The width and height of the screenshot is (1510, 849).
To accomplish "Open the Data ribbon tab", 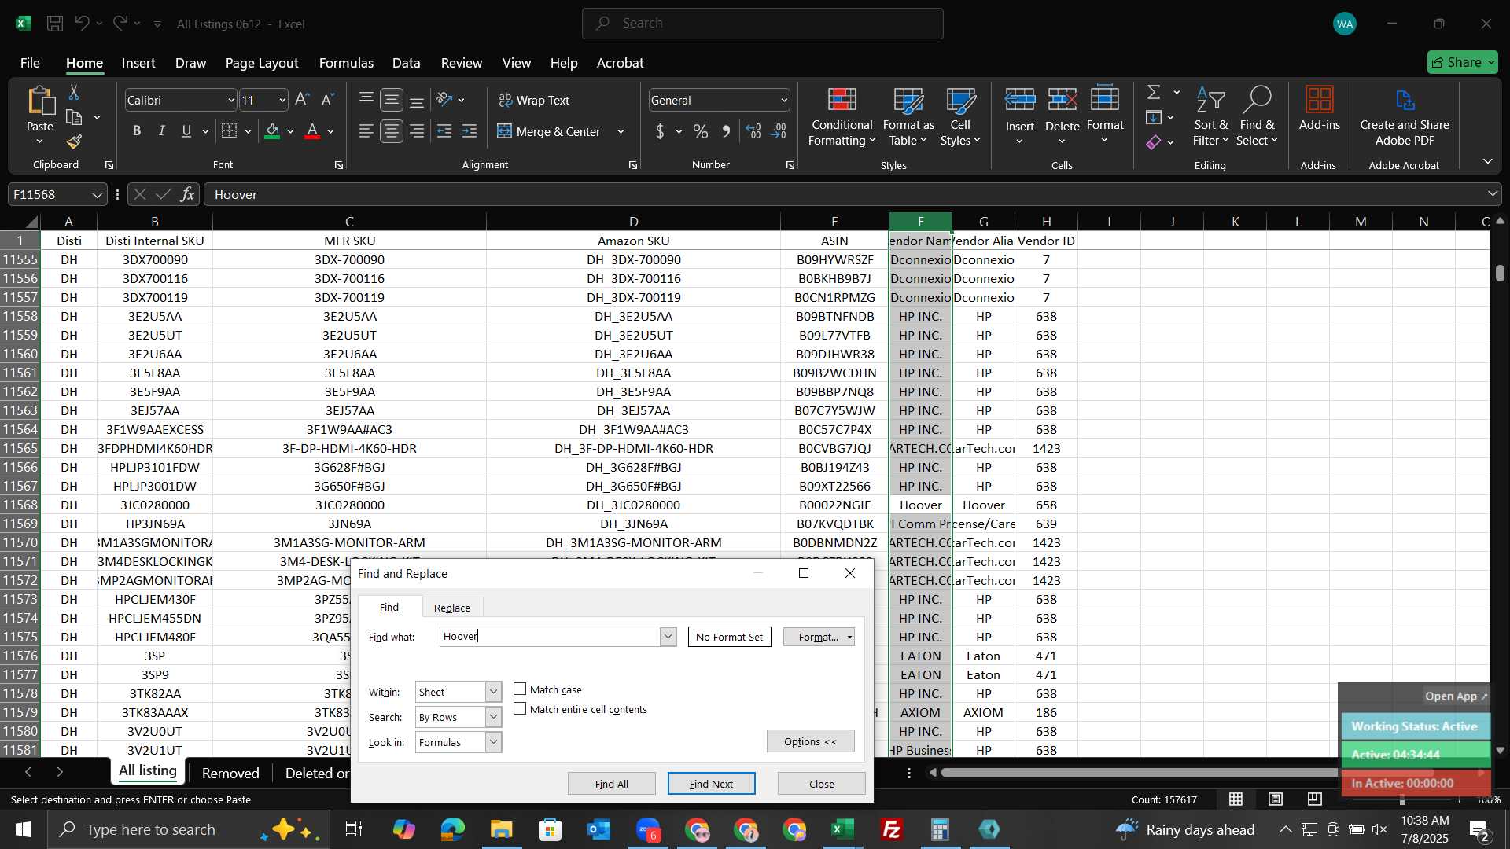I will coord(406,63).
